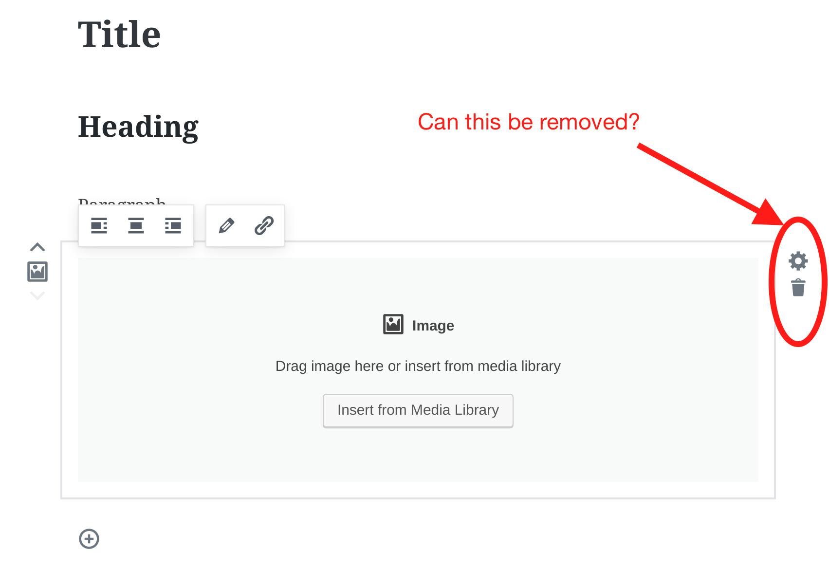
Task: Move the image block down
Action: (37, 295)
